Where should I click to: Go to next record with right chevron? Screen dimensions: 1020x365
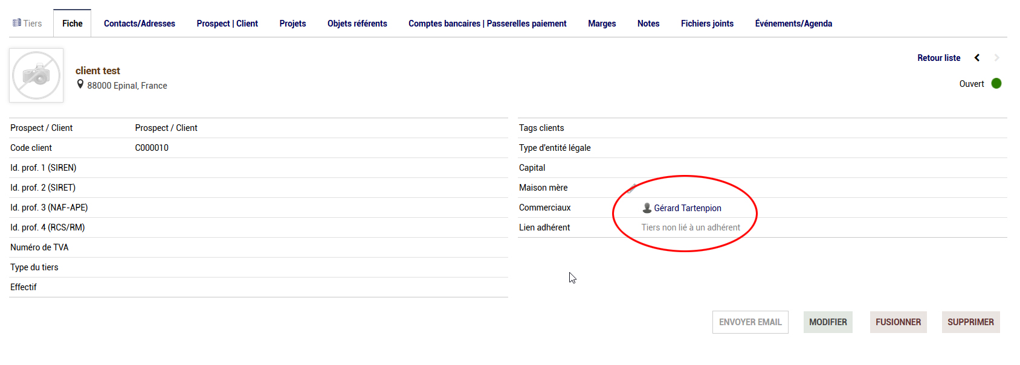point(996,58)
